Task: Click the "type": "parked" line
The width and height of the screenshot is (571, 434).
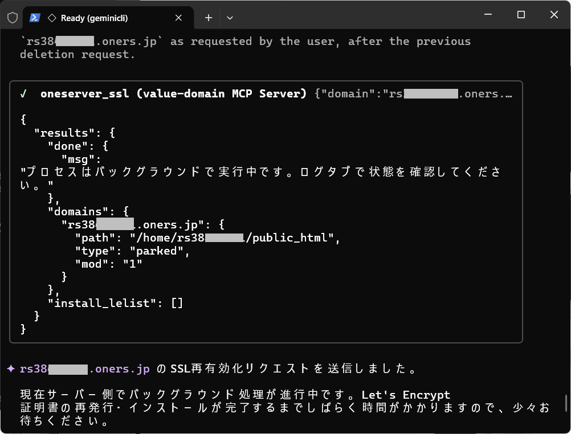Action: (132, 251)
